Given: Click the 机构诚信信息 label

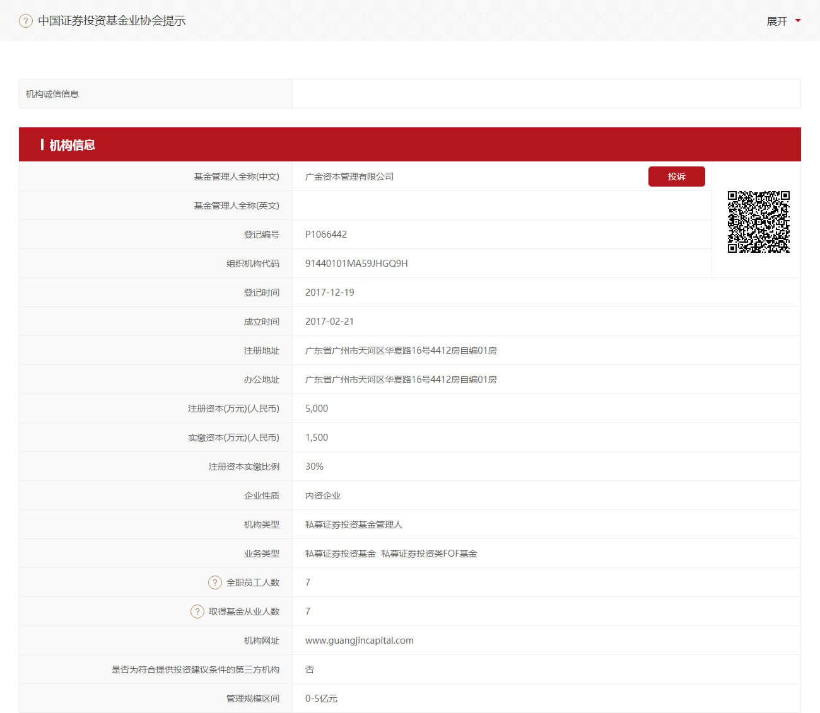Looking at the screenshot, I should coord(52,94).
